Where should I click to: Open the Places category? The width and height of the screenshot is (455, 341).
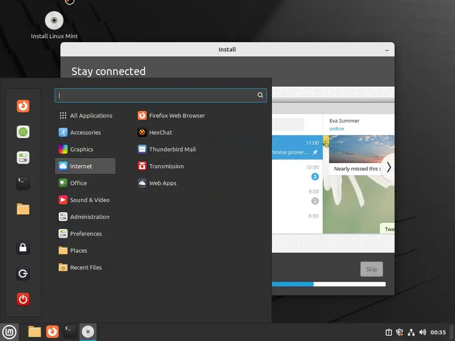tap(85, 250)
